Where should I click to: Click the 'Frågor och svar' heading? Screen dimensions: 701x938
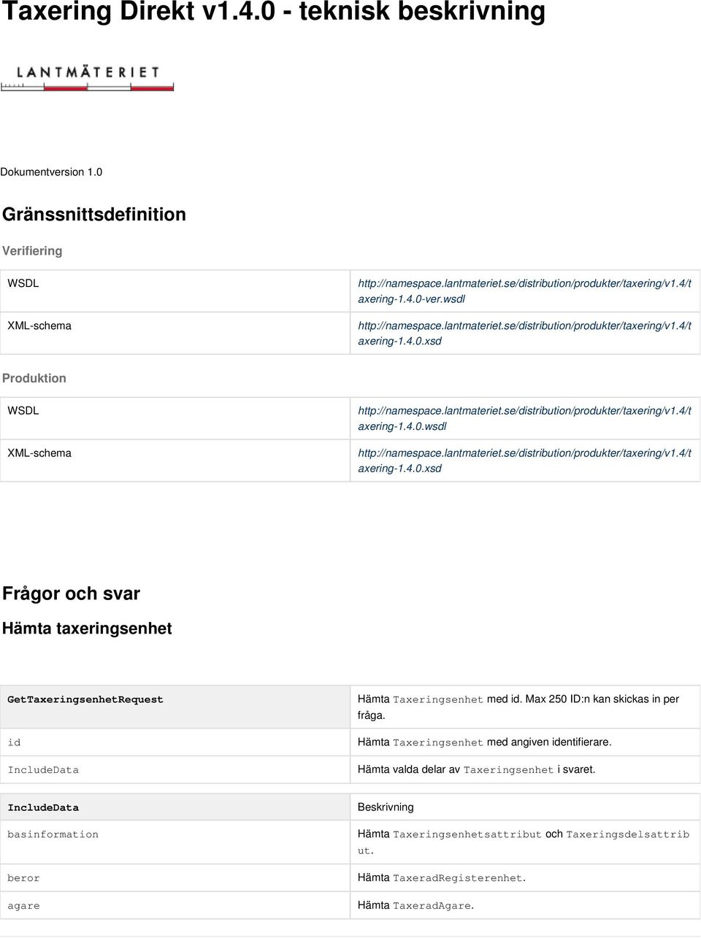71,593
